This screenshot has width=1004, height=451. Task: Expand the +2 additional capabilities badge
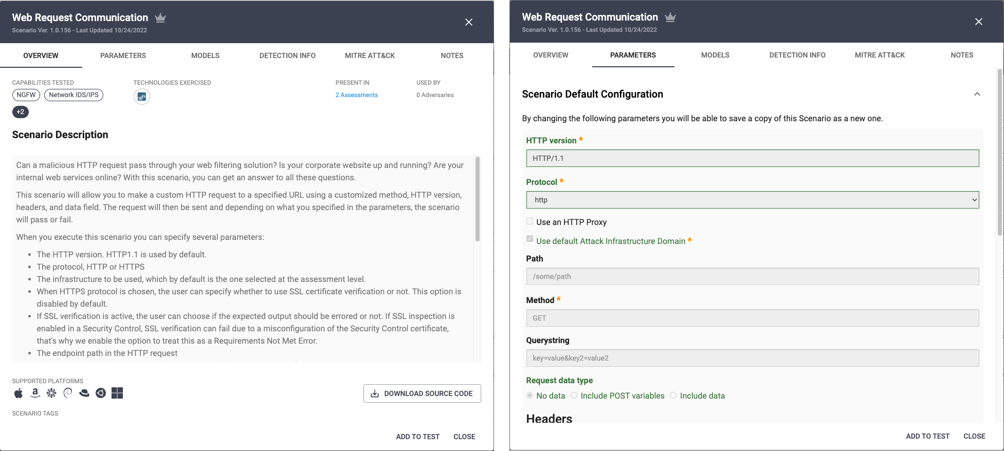coord(21,111)
